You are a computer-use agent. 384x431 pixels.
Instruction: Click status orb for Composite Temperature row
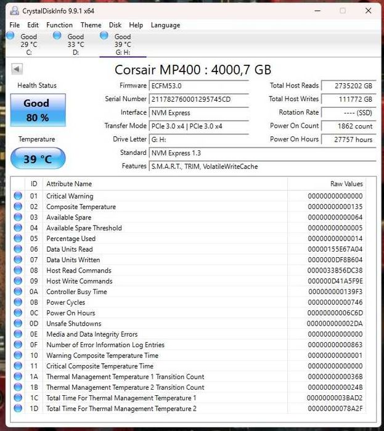(18, 207)
